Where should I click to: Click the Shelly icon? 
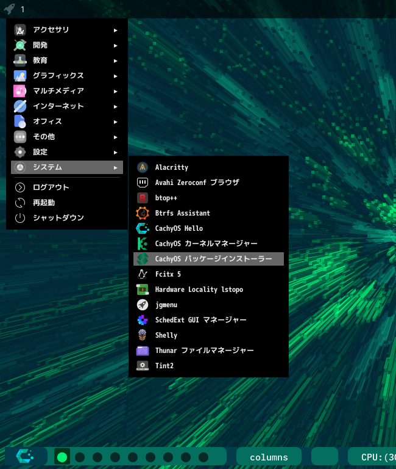[x=143, y=335]
